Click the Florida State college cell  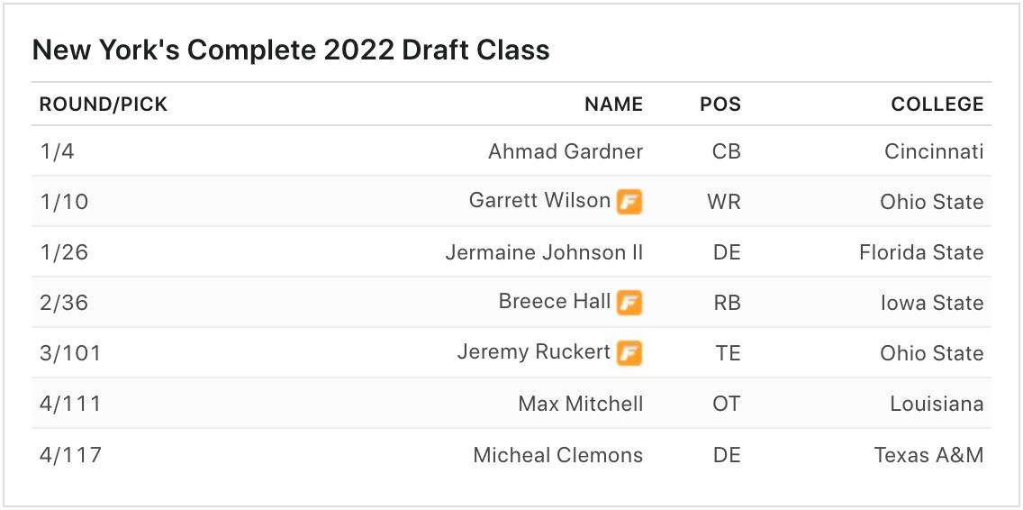921,252
